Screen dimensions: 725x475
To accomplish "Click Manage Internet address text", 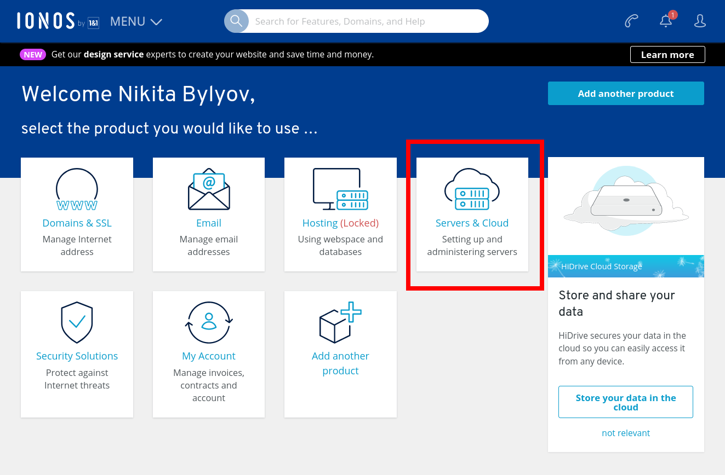I will [x=77, y=246].
